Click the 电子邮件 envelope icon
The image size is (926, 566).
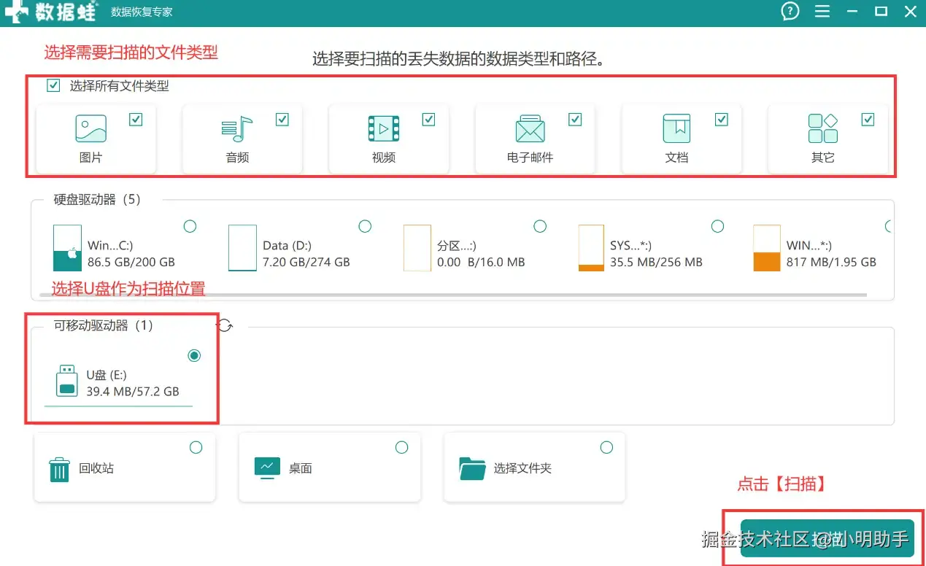coord(530,128)
